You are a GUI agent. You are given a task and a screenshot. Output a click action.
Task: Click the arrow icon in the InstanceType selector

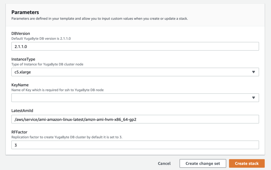click(x=253, y=72)
